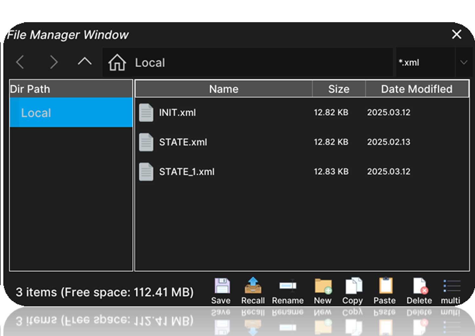Sort files by the Name column header
The image size is (475, 336).
(224, 89)
